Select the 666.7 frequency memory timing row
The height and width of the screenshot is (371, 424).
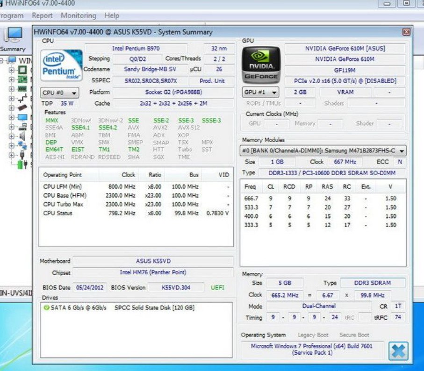323,198
